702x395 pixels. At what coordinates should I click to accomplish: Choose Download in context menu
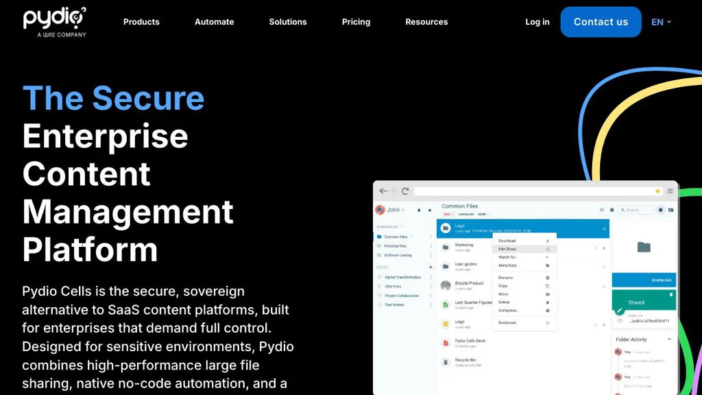(x=524, y=241)
